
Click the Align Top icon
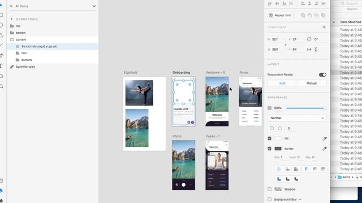(270, 3)
